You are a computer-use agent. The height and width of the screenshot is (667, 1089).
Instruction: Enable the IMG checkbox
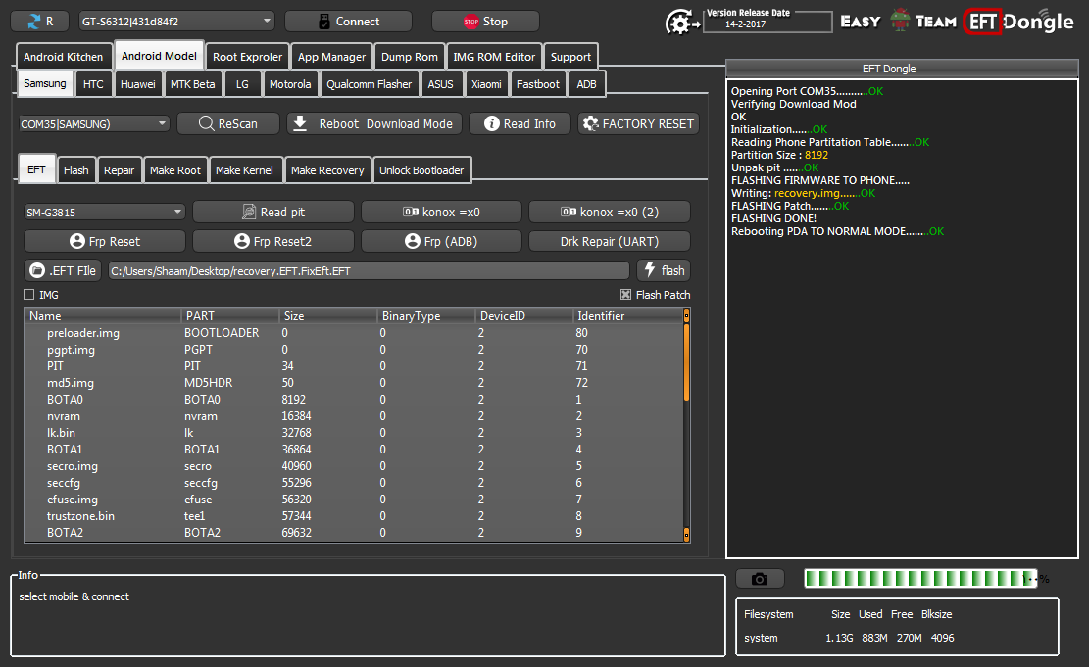(x=29, y=294)
